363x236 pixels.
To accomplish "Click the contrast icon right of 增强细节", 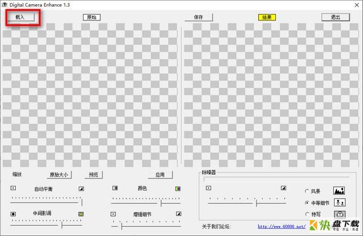I will click(x=178, y=214).
